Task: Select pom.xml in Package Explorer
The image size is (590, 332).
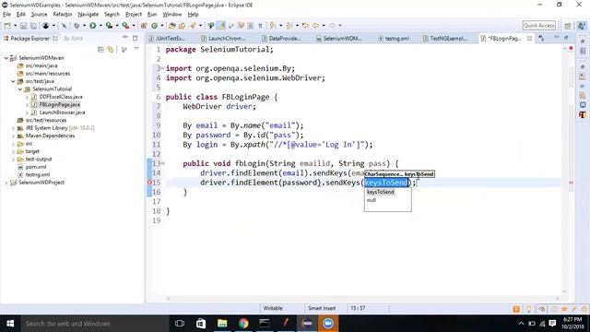Action: click(36, 167)
